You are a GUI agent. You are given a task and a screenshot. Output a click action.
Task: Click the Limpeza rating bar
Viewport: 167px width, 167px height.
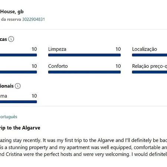[84, 55]
